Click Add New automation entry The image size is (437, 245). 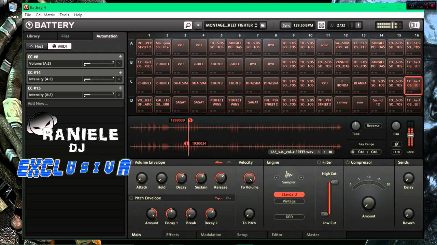(x=38, y=103)
